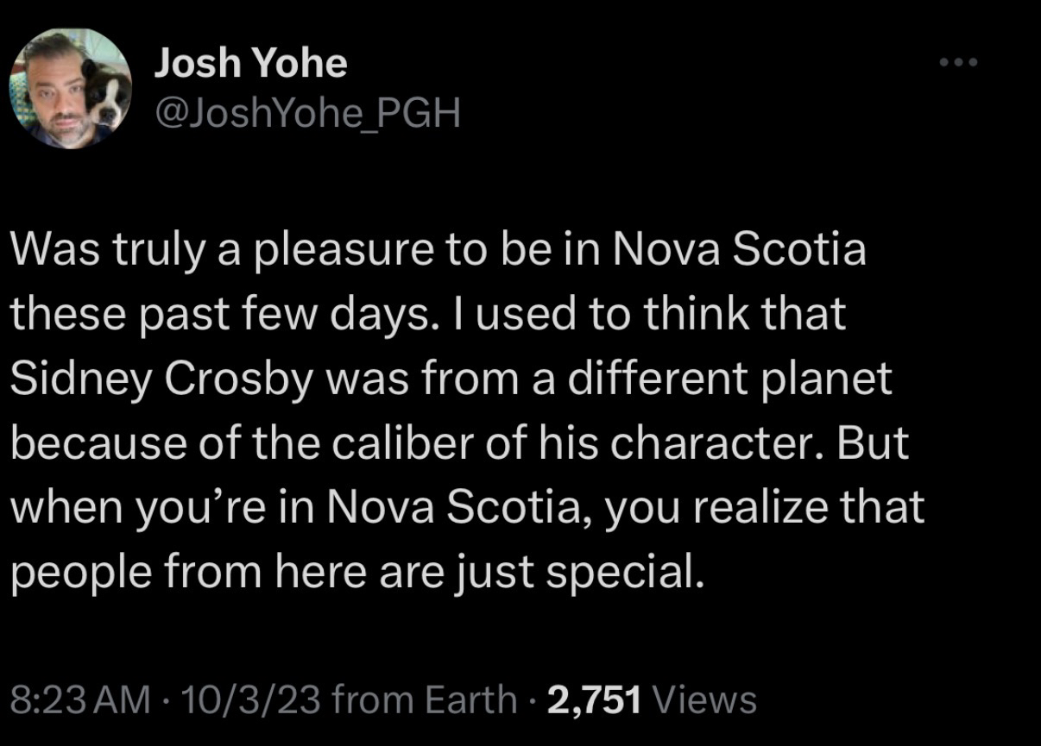Screen dimensions: 1041x746
Task: Click the 2,751 view count number
Action: click(x=594, y=699)
